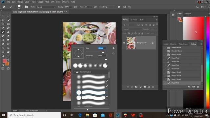Click Search icon in top right
The height and width of the screenshot is (118, 210).
pyautogui.click(x=198, y=7)
